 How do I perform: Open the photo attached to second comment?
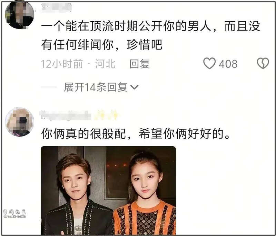tap(108, 191)
